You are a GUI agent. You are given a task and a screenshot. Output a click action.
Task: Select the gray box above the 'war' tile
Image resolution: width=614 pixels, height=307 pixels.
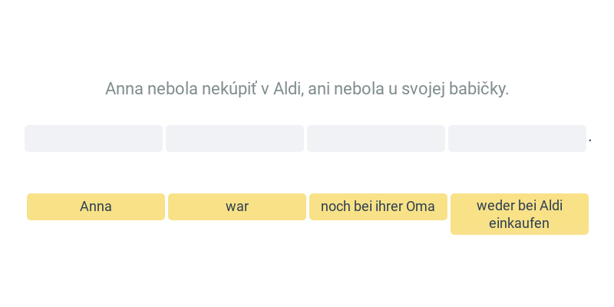coord(235,138)
